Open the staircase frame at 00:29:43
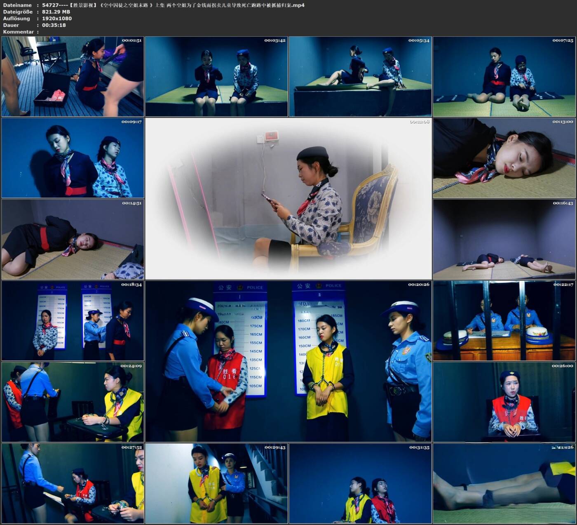This screenshot has height=525, width=577. click(x=216, y=483)
